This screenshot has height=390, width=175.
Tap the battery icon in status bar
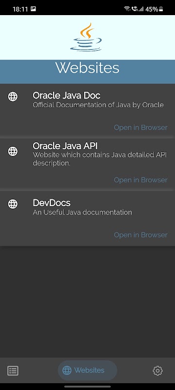161,9
